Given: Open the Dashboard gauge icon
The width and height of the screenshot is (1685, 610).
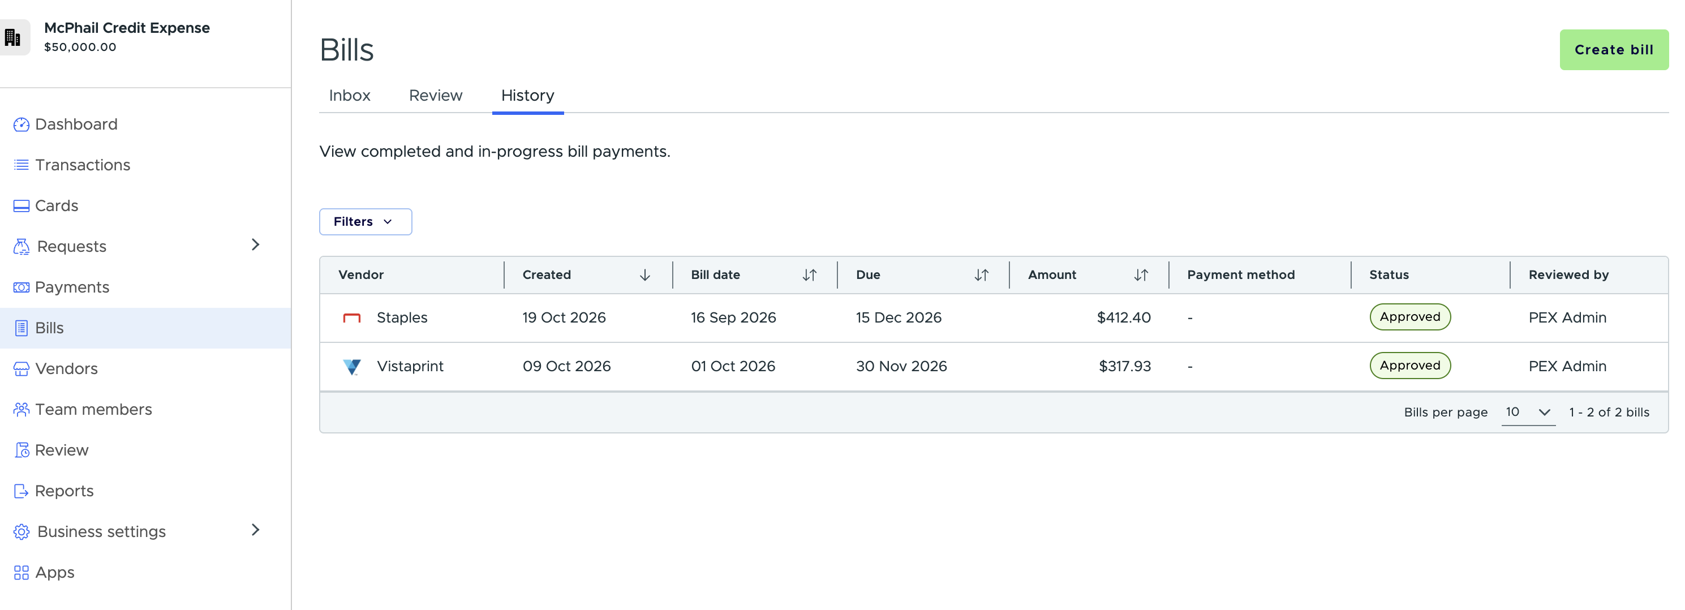Looking at the screenshot, I should pyautogui.click(x=21, y=124).
